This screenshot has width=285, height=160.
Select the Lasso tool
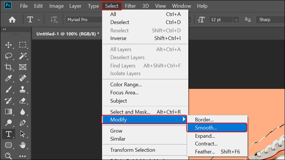click(8, 56)
